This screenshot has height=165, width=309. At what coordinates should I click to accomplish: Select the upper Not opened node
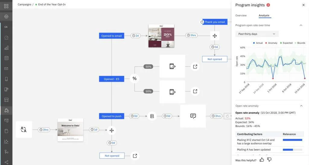[x=215, y=59]
